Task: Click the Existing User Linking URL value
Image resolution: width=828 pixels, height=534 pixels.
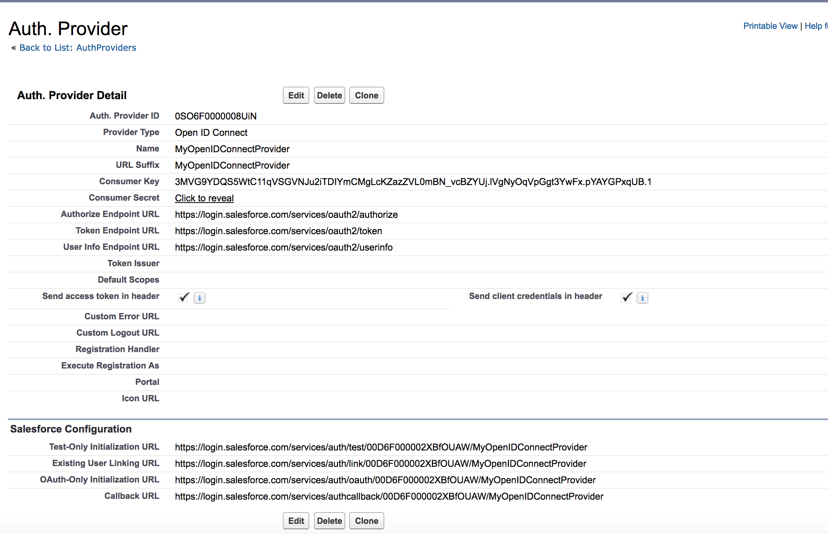Action: 380,464
